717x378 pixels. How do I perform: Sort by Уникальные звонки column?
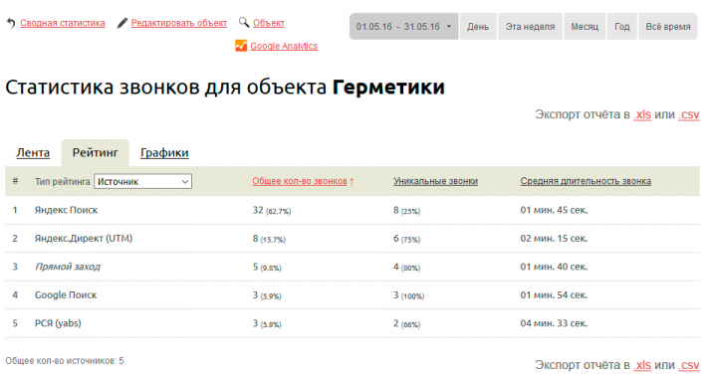[435, 181]
